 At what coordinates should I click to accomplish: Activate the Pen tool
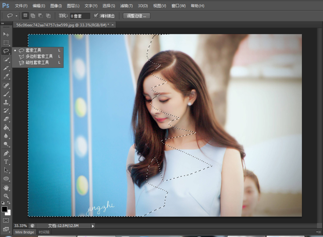point(6,153)
